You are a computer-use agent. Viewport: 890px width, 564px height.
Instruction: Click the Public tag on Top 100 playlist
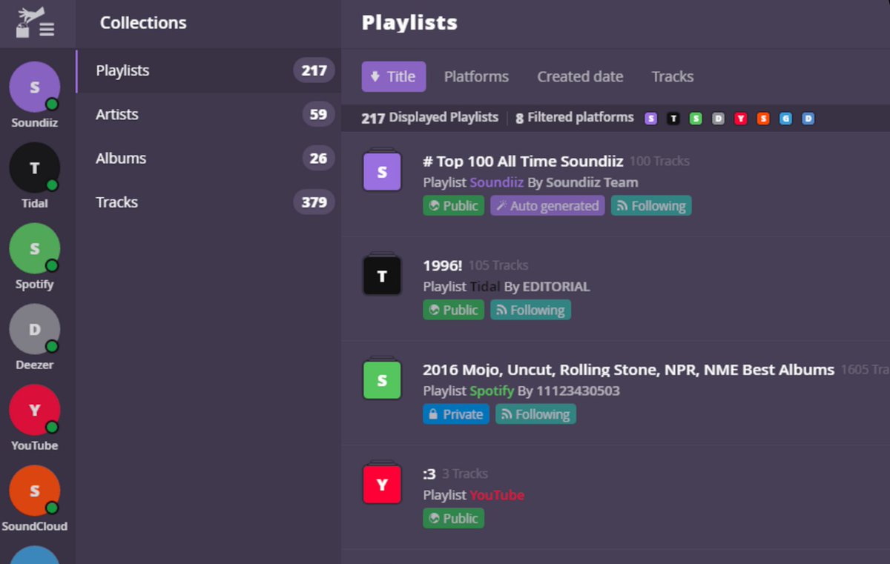point(454,206)
